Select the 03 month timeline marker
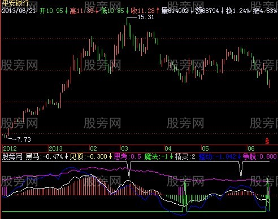This screenshot has width=278, height=219. pos(124,148)
